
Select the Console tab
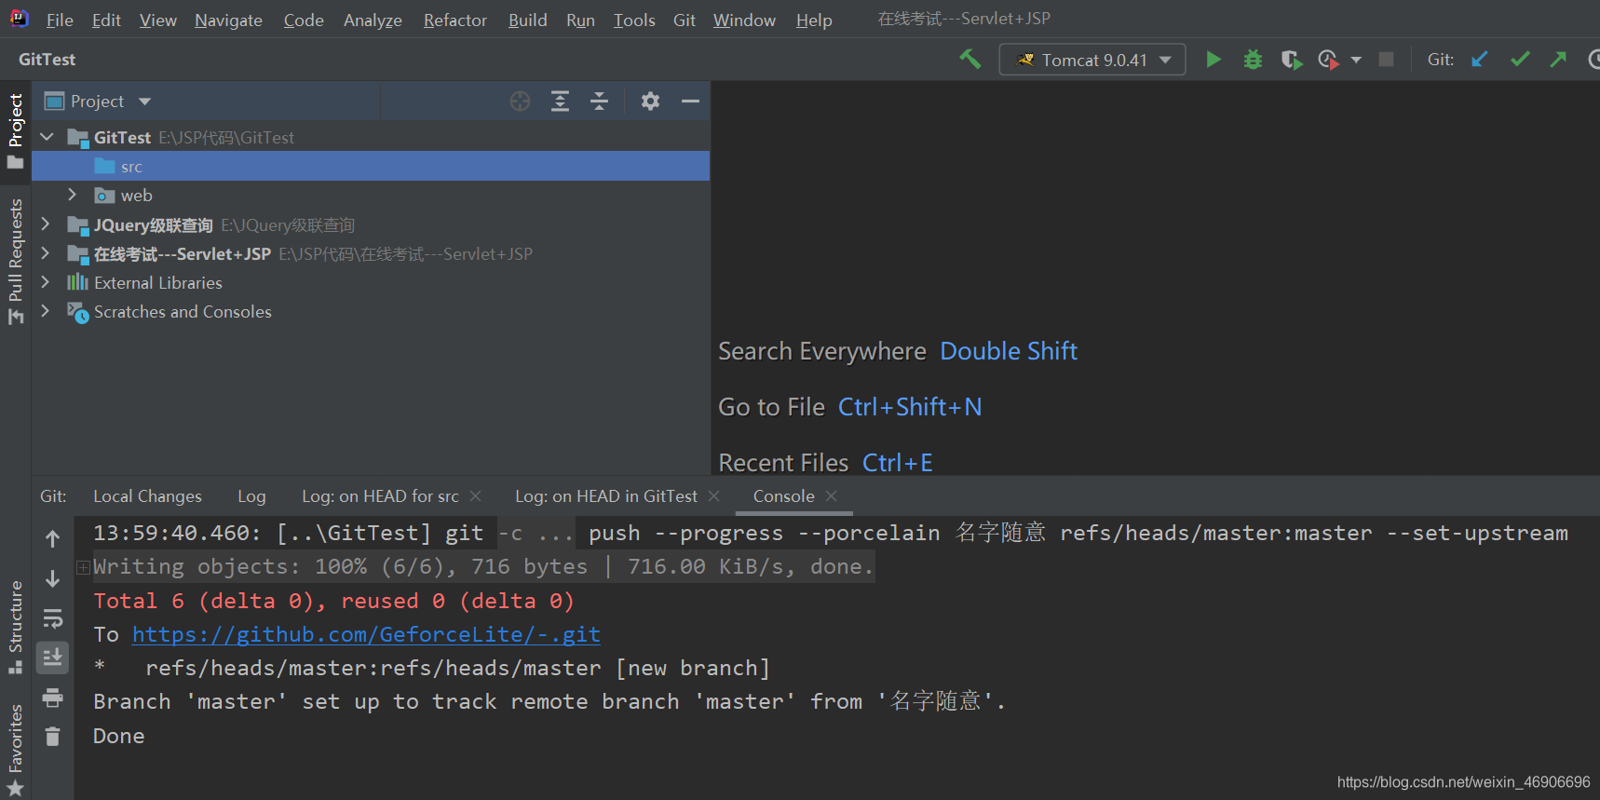pyautogui.click(x=783, y=496)
